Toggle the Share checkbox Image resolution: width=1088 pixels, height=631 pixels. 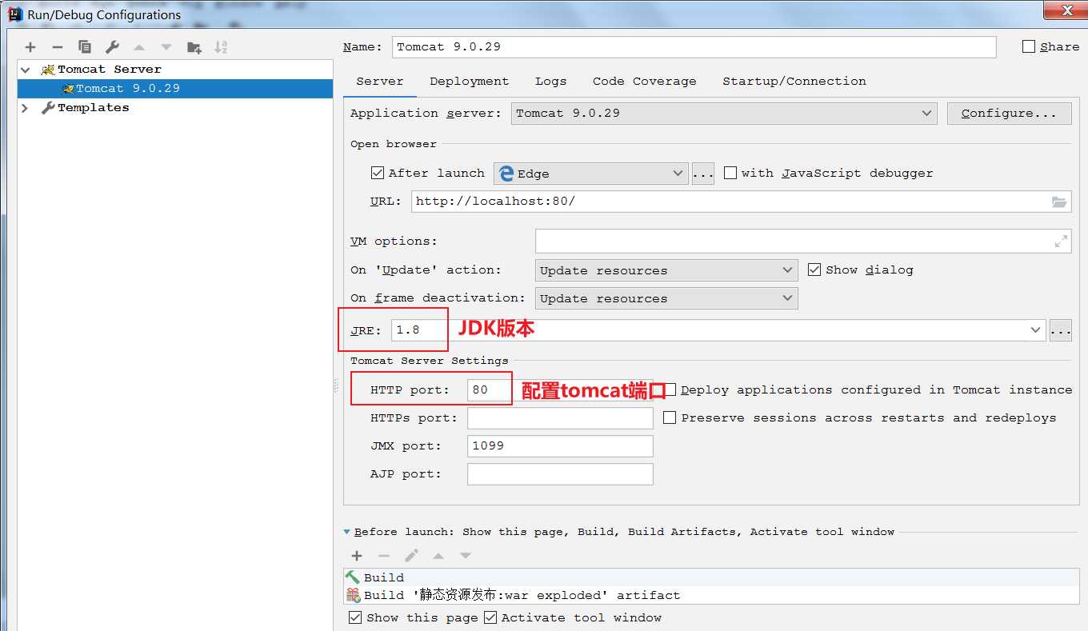point(1029,46)
